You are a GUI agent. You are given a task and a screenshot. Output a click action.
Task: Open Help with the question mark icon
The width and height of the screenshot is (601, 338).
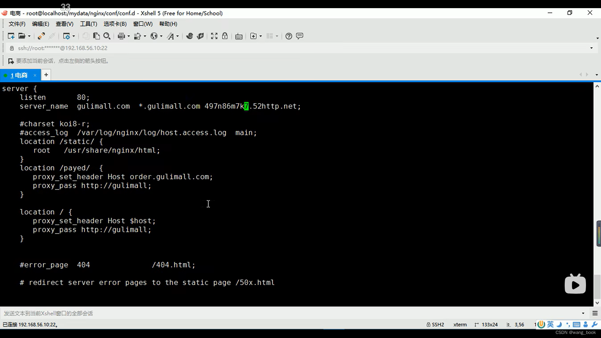click(289, 36)
